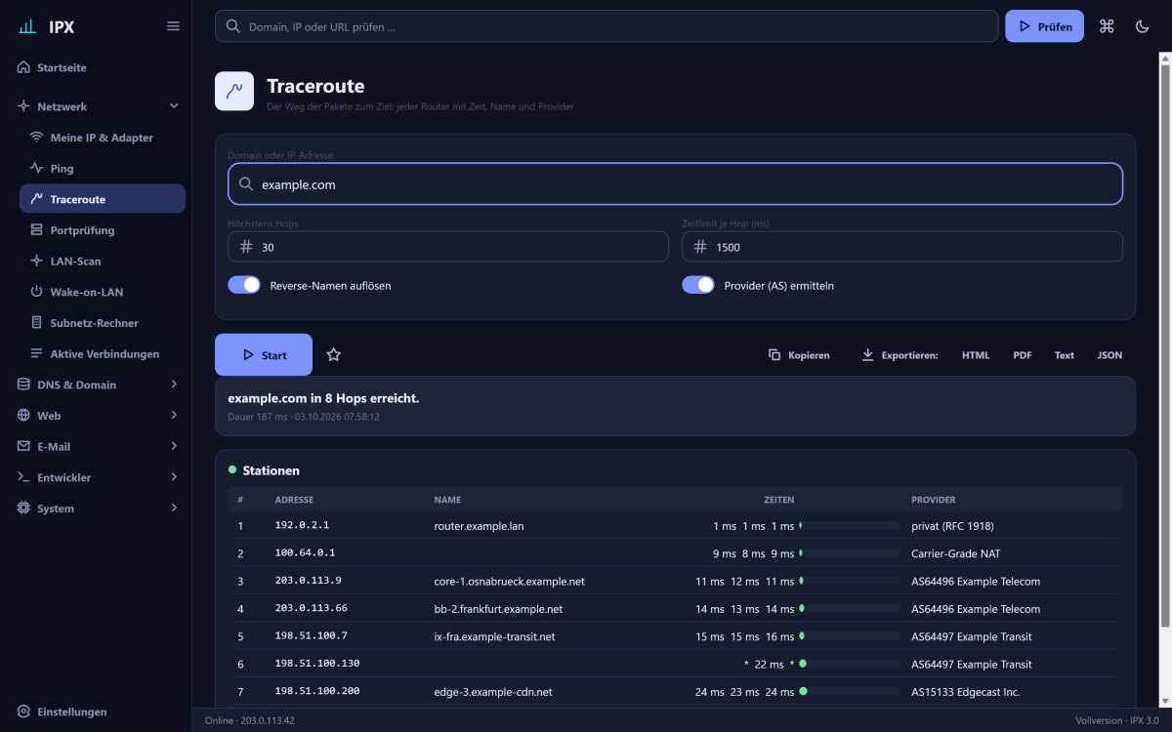
Task: Click the Entwickler terminal icon
Action: coord(24,477)
